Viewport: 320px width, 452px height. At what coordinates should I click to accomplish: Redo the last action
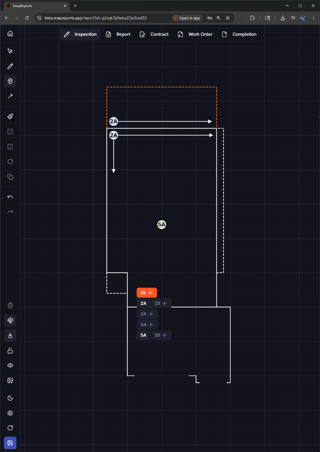coord(10,212)
